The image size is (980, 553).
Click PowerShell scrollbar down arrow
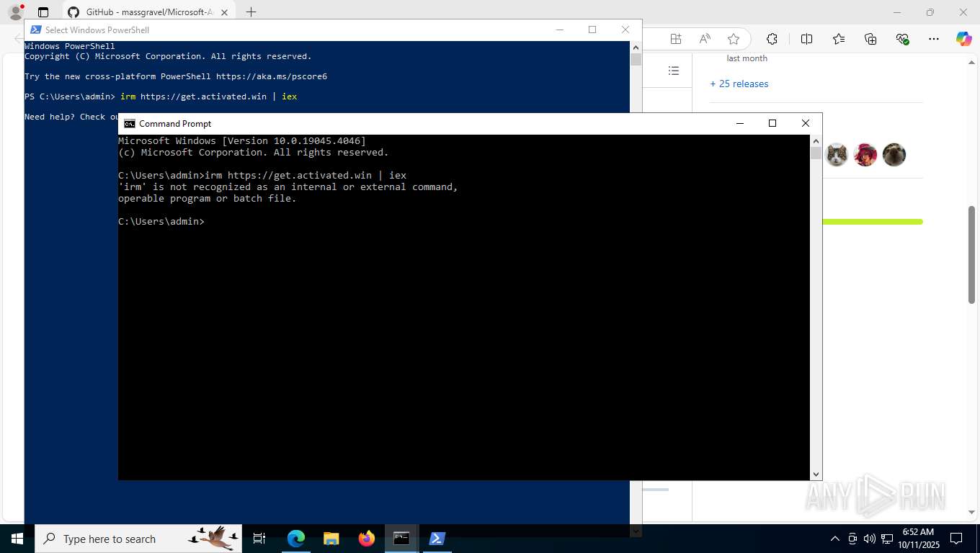coord(636,531)
